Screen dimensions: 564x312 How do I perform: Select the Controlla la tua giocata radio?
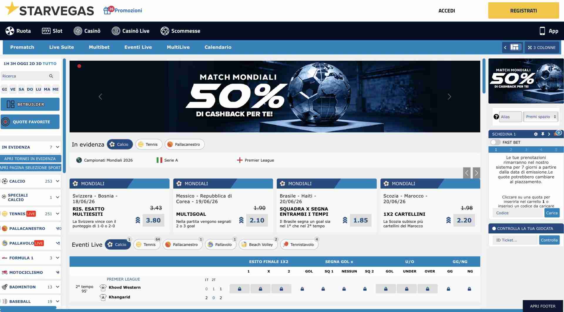click(494, 228)
